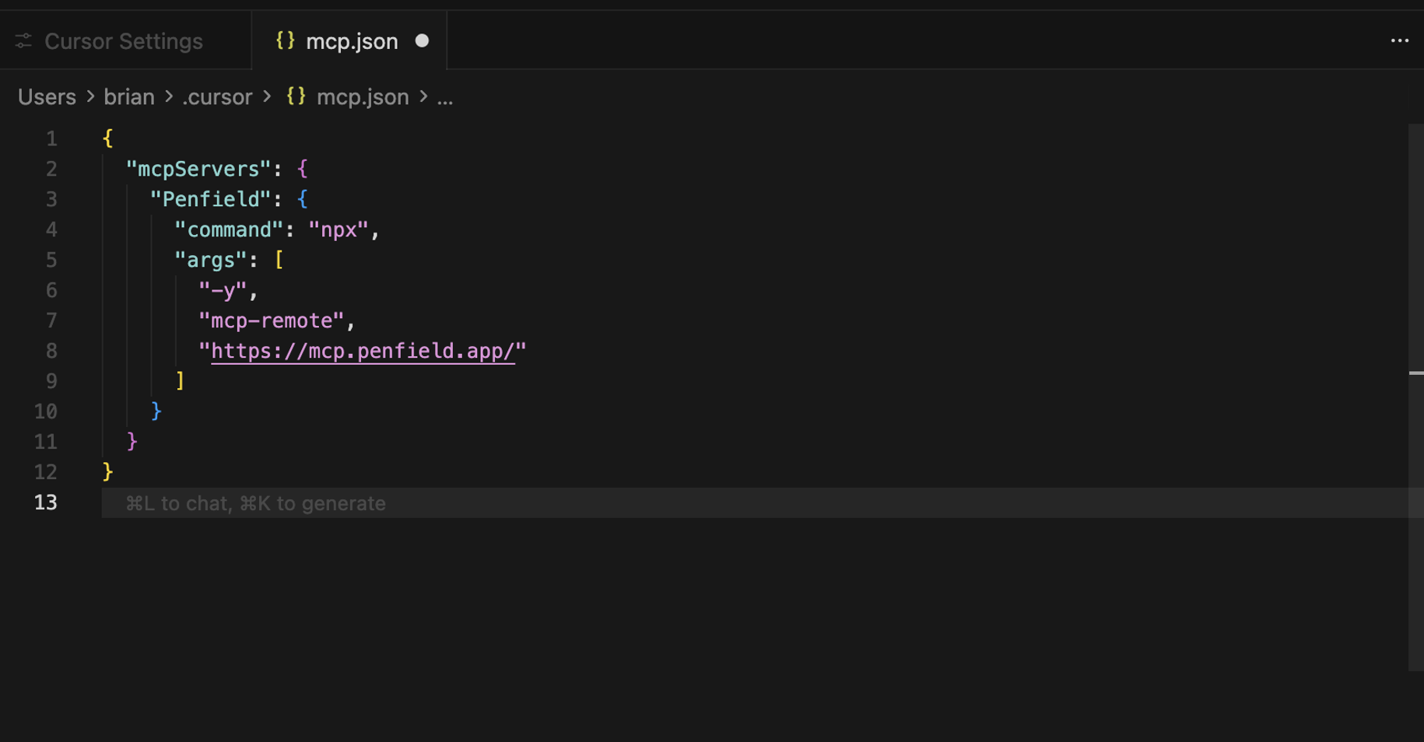
Task: Open the https://mcp.penfield.app/ link
Action: point(363,351)
